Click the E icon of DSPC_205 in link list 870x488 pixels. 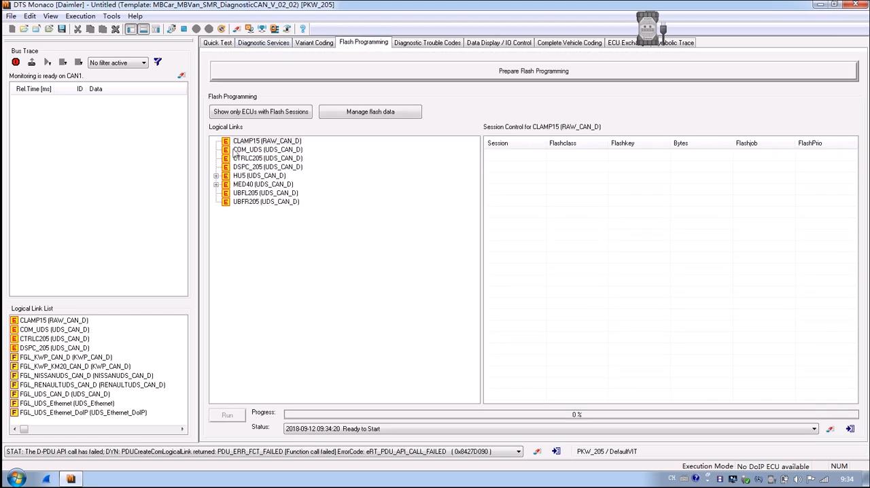tap(14, 348)
